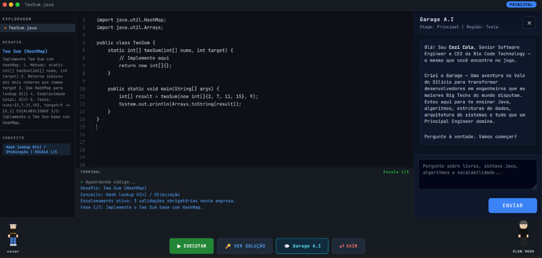Click the EXPLORADOR section header
The width and height of the screenshot is (542, 258).
(17, 19)
